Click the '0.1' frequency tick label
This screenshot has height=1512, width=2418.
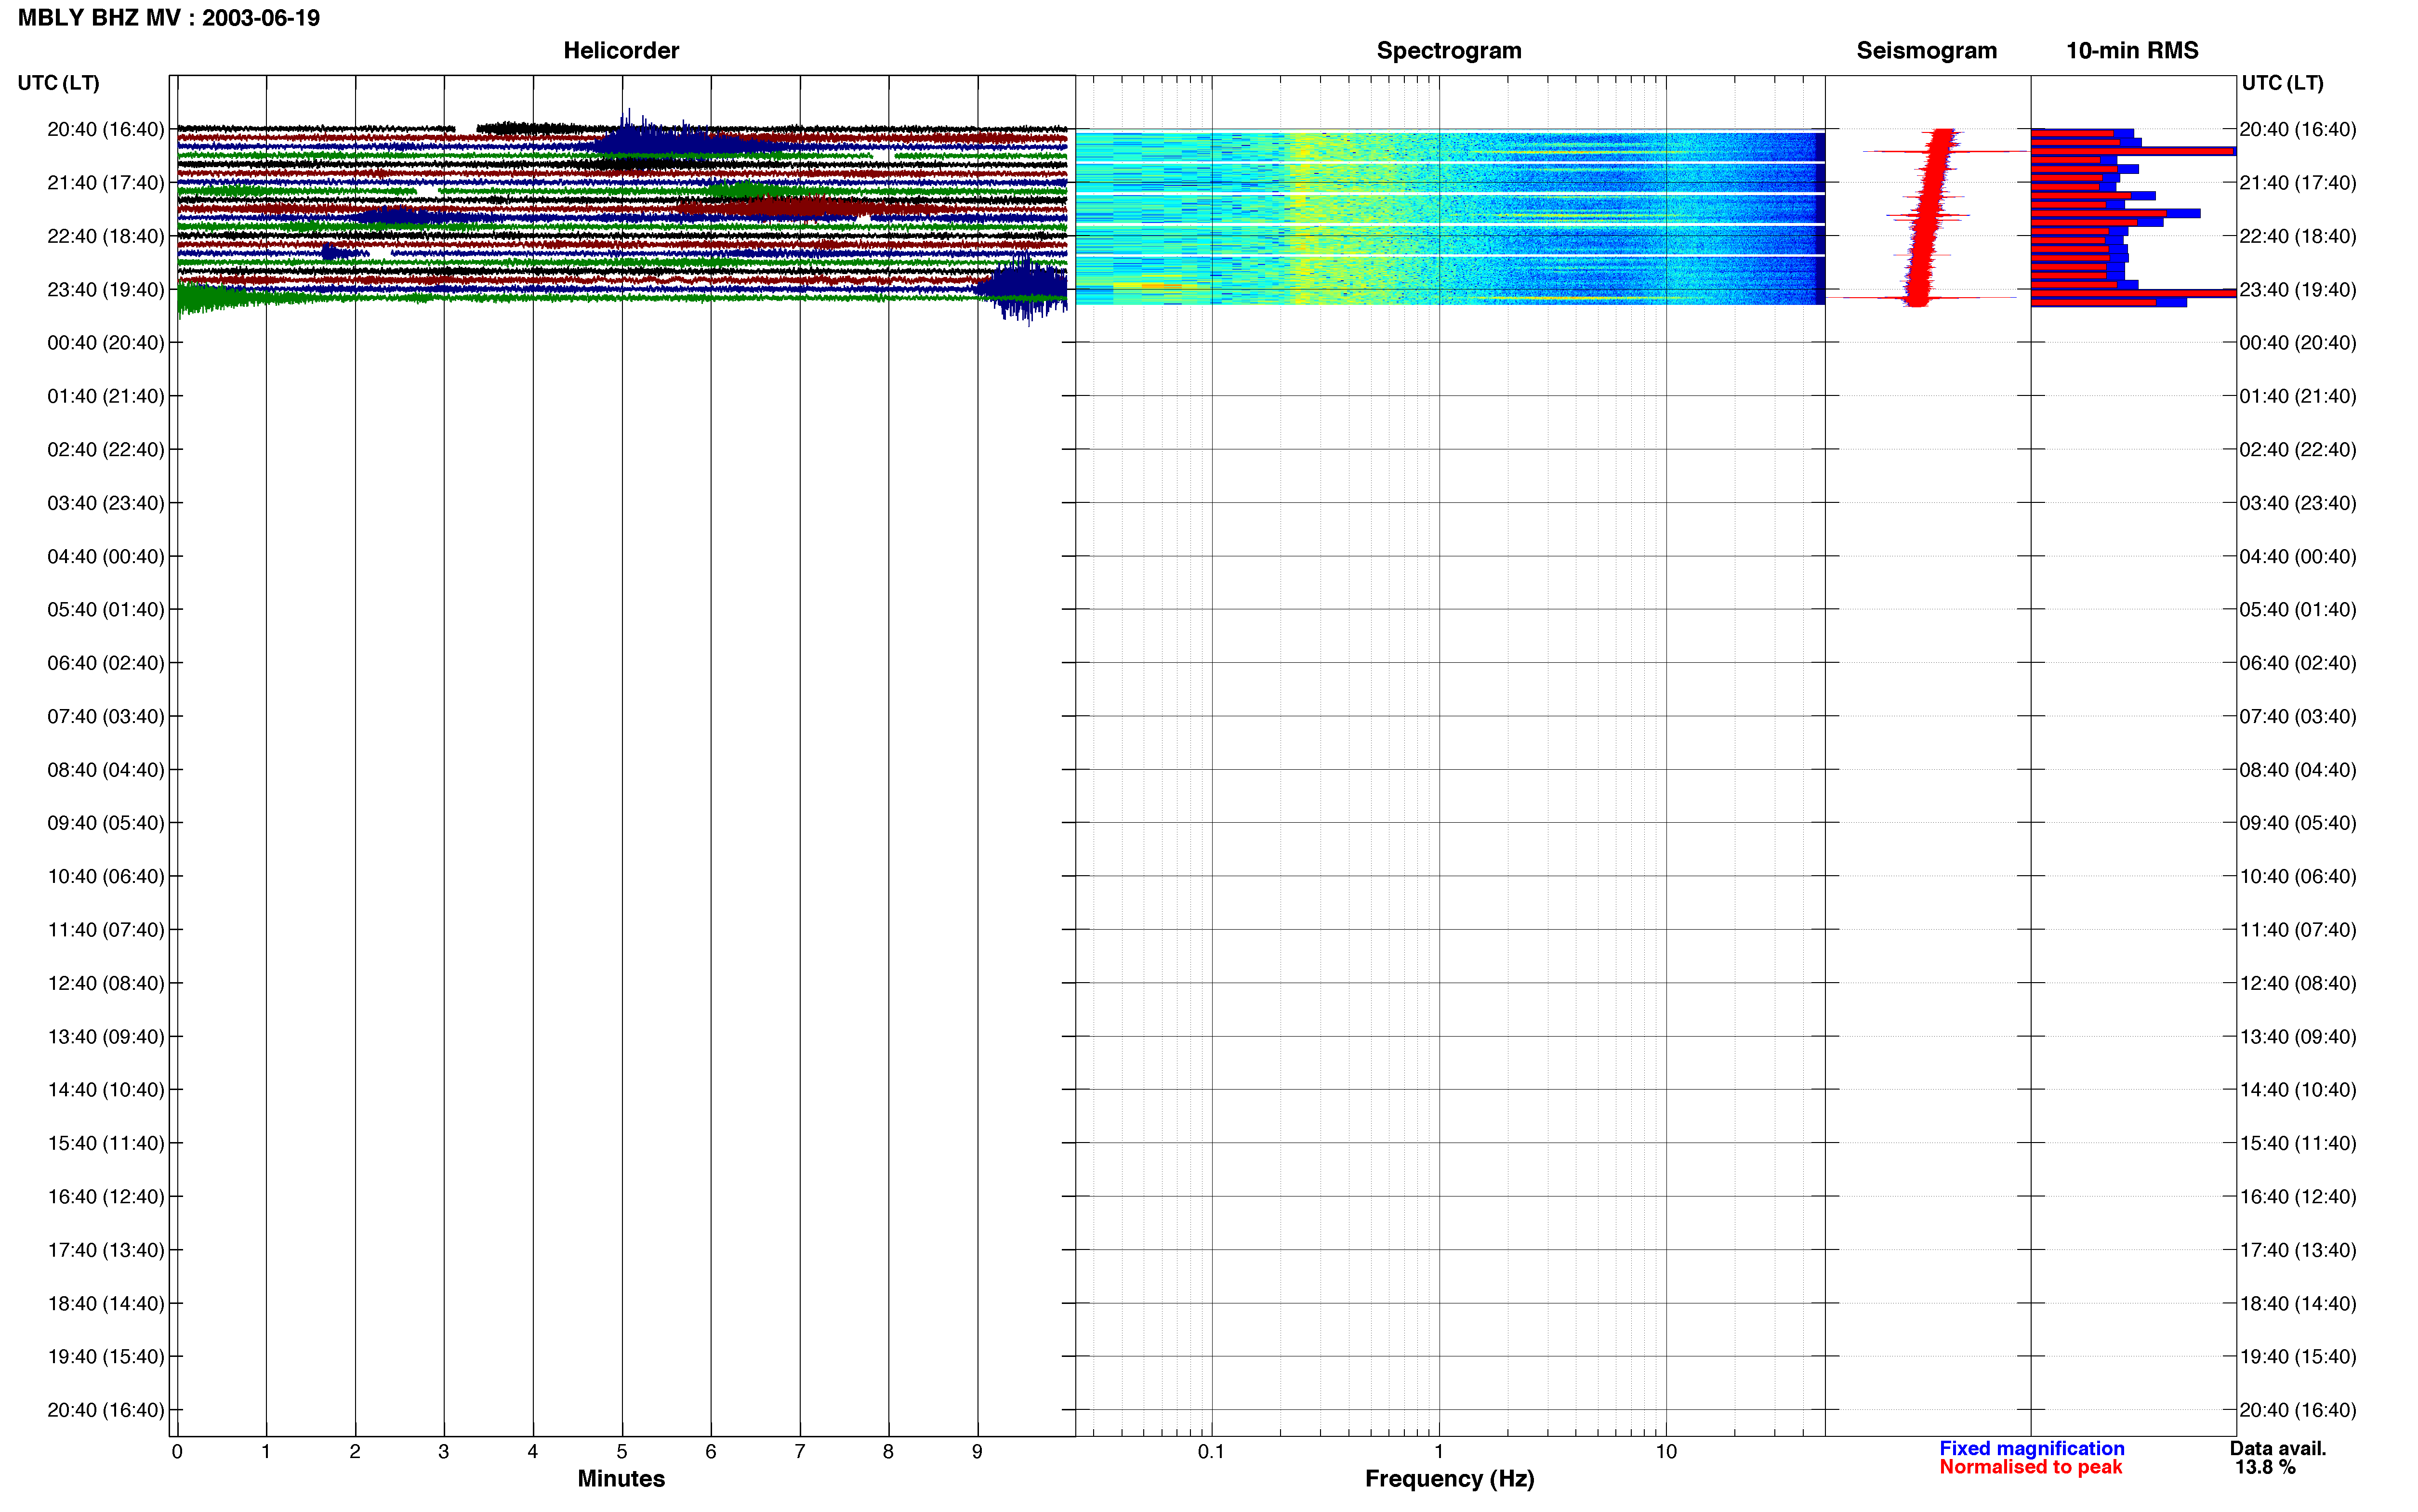click(x=1211, y=1451)
